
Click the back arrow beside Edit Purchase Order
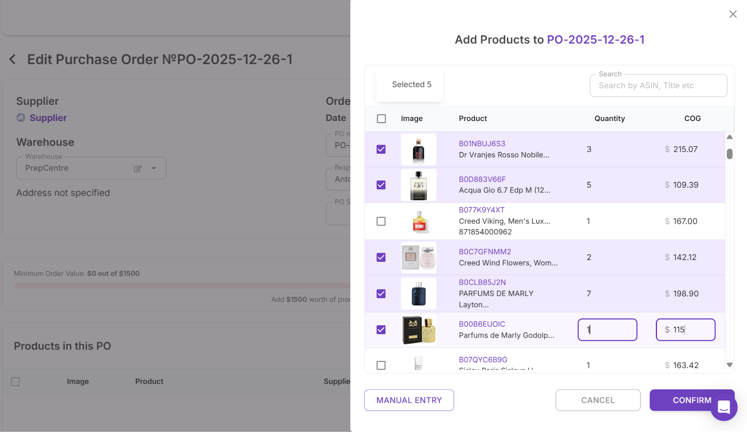[13, 60]
